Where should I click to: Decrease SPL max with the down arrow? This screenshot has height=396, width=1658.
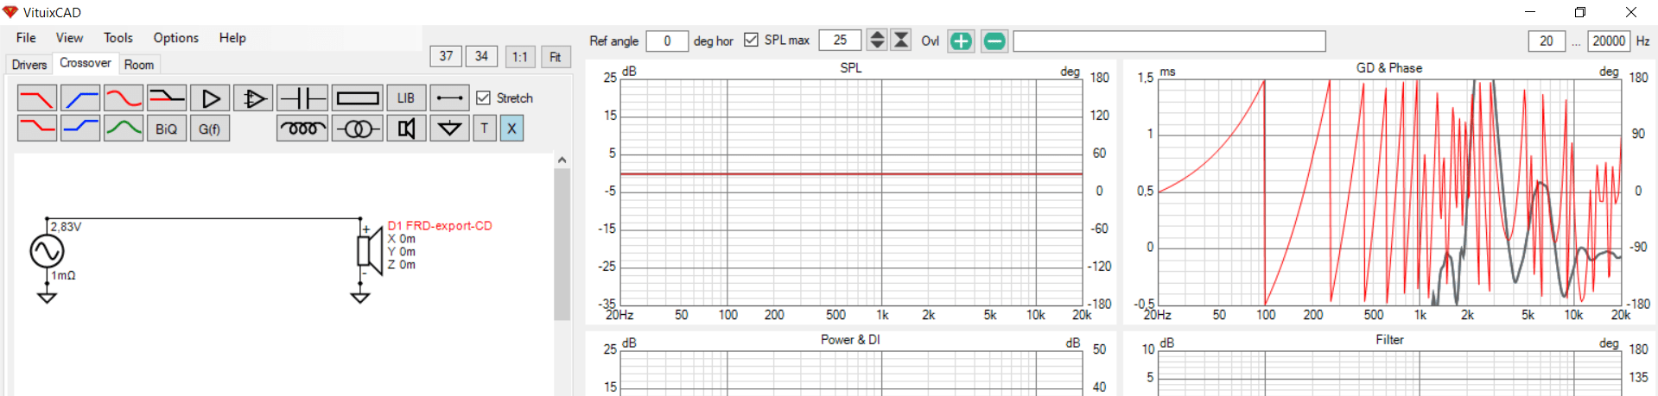[877, 45]
